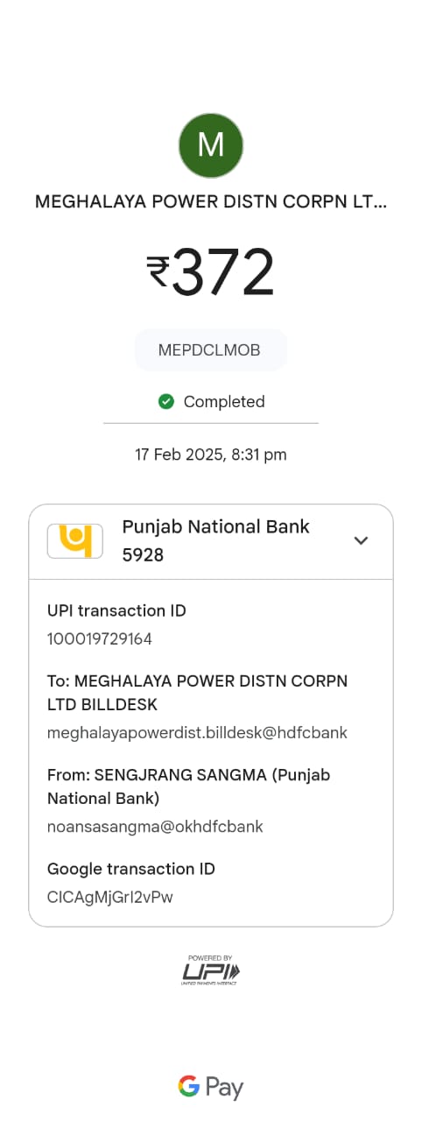The height and width of the screenshot is (1121, 422).
Task: Expand the bank account details chevron
Action: click(x=361, y=540)
